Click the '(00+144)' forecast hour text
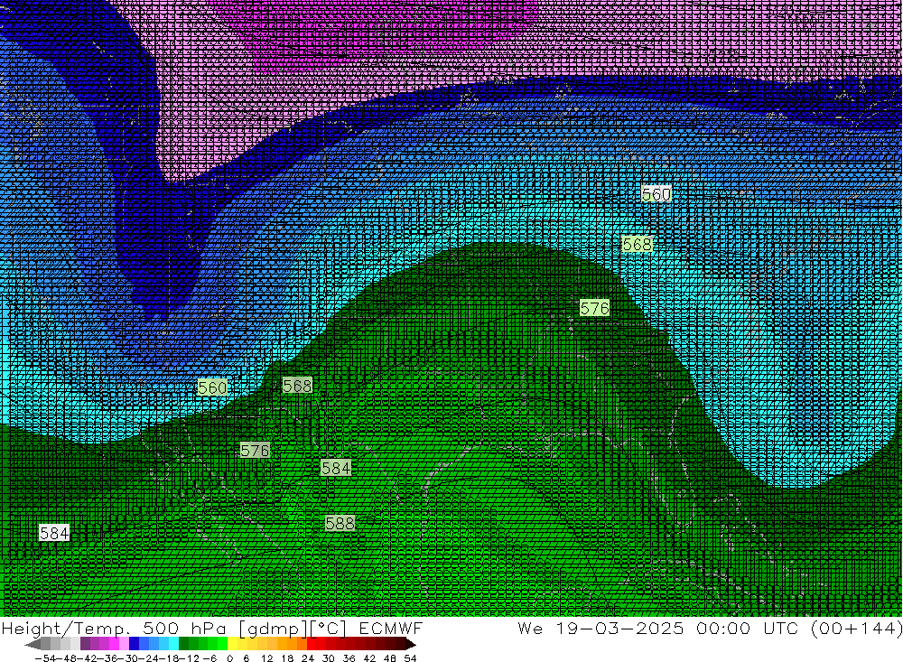 tap(858, 628)
